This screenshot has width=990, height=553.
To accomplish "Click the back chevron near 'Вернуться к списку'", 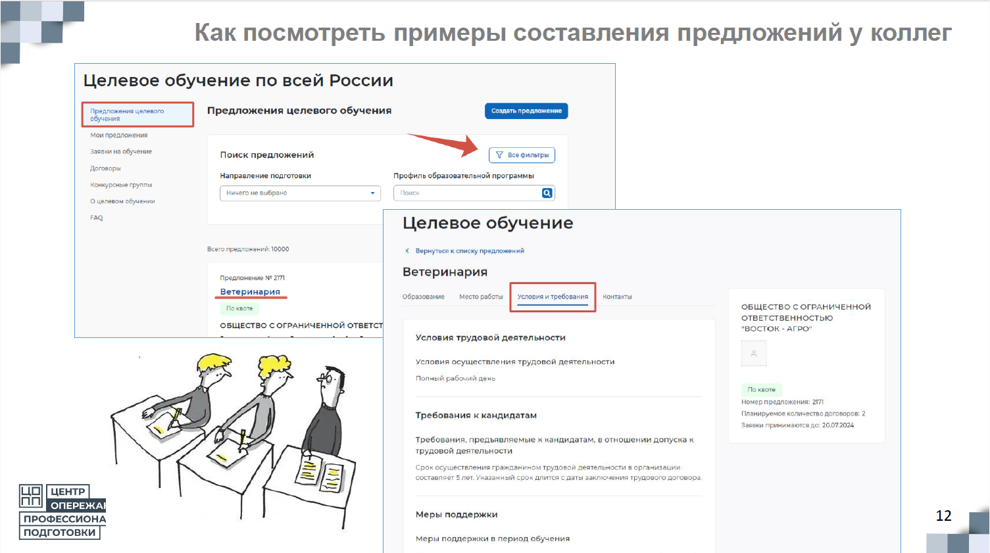I will coord(407,251).
